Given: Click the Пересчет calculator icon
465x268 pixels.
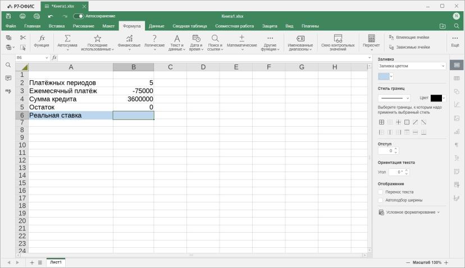Looking at the screenshot, I should (371, 38).
